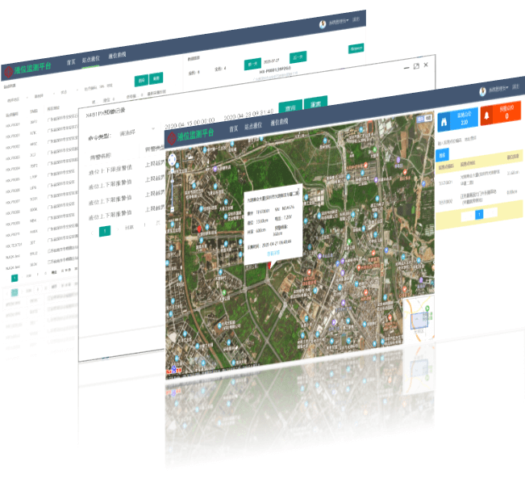Screen dimensions: 525x491
Task: Click the user avatar in front window header
Action: 482,91
